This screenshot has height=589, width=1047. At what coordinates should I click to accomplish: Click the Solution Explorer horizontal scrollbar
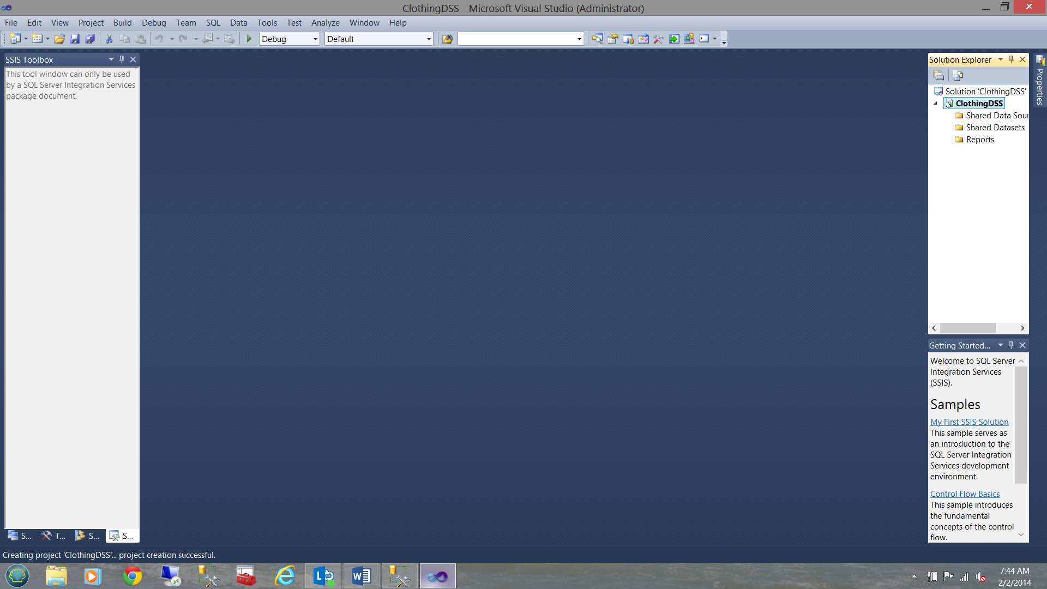coord(967,328)
